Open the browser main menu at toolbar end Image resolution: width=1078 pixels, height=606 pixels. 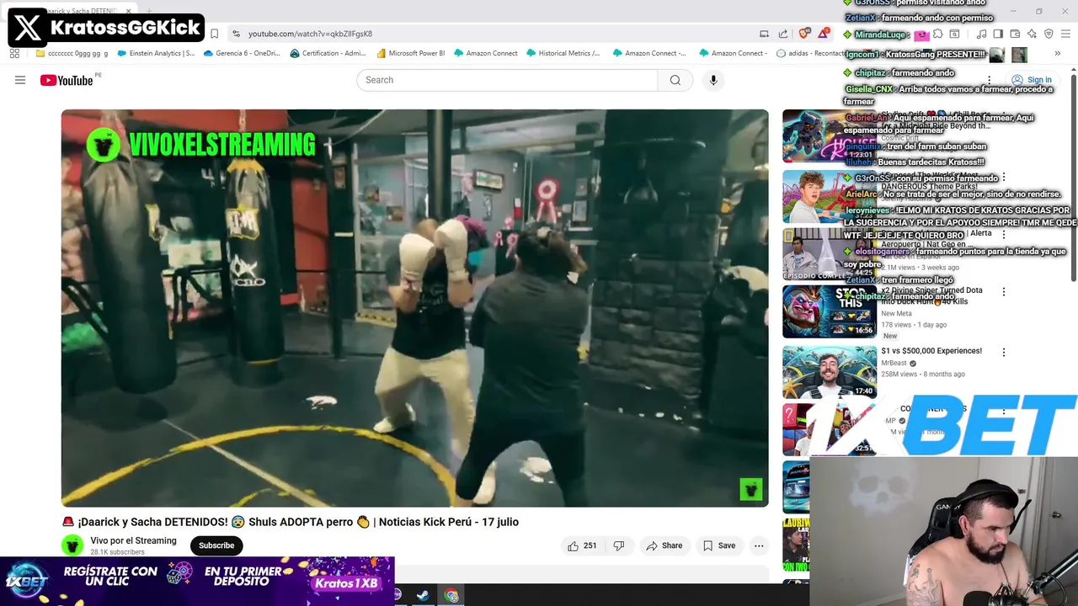[1065, 34]
